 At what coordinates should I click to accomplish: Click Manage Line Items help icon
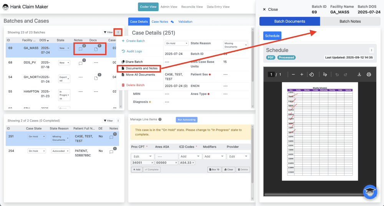160,120
